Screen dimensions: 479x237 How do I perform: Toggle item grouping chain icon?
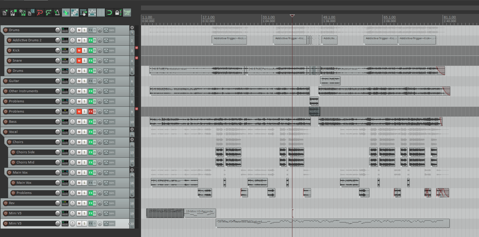75,13
